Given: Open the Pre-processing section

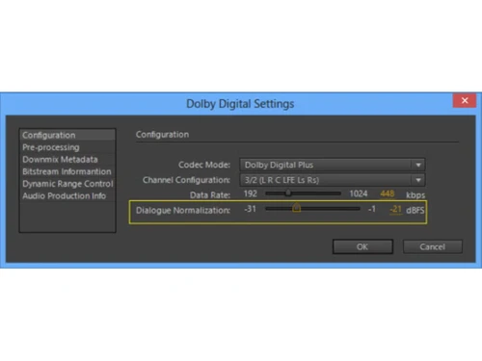Looking at the screenshot, I should tap(67, 147).
